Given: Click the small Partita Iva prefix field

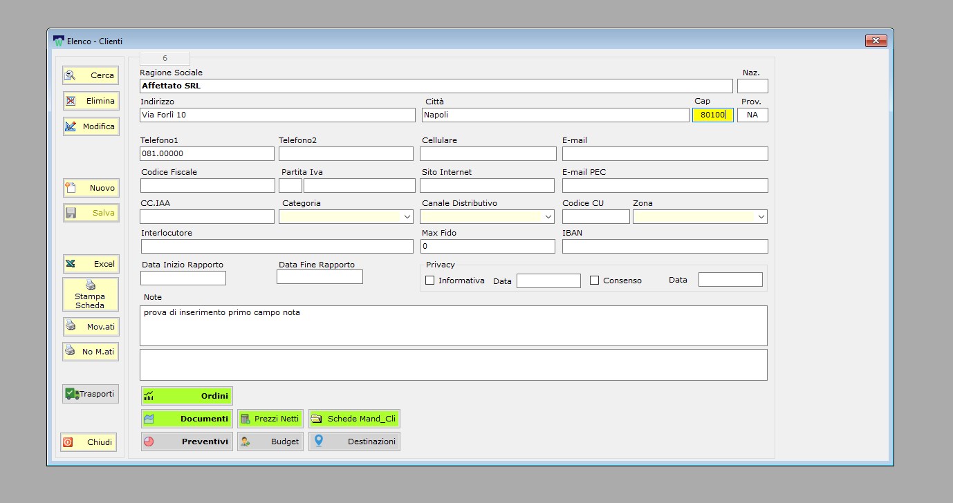Looking at the screenshot, I should [290, 185].
